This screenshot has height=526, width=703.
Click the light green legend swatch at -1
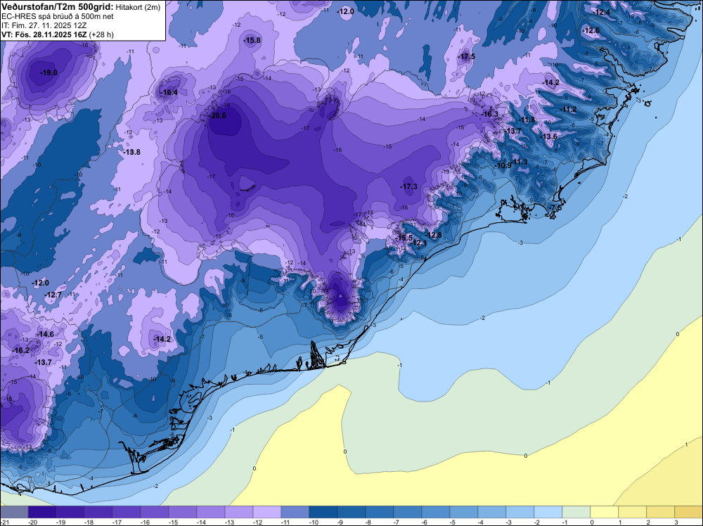coord(576,512)
